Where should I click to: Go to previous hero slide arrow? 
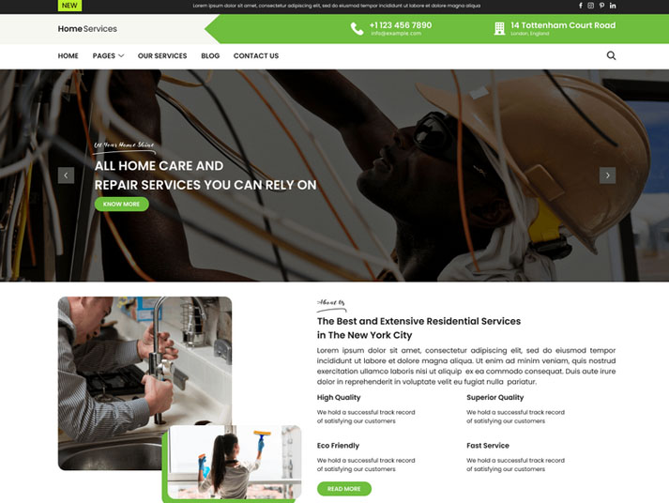66,175
